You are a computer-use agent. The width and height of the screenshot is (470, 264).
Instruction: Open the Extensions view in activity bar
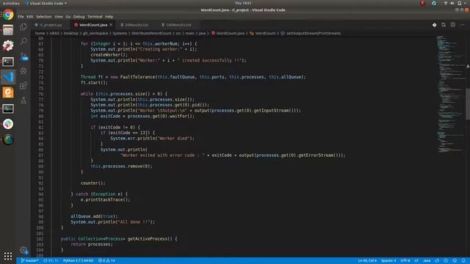(23, 86)
